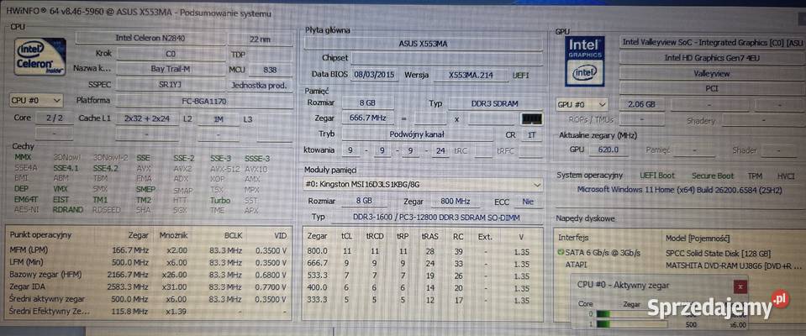Click the tRAS column header
The image size is (806, 336).
(429, 237)
